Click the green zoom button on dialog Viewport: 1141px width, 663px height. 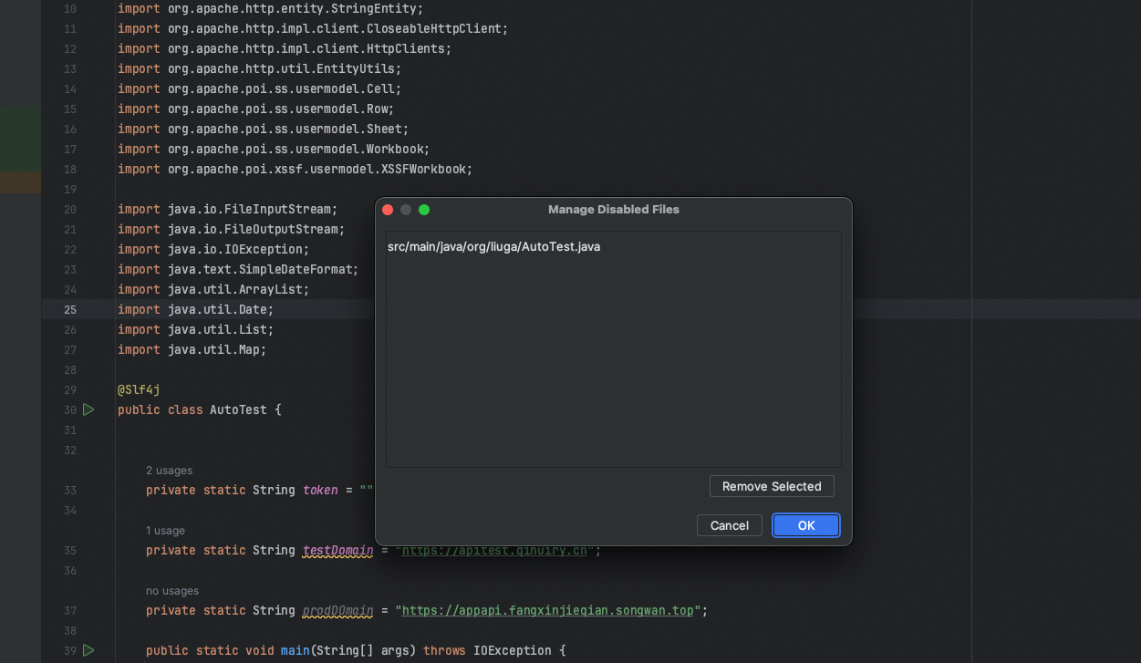[x=423, y=209]
